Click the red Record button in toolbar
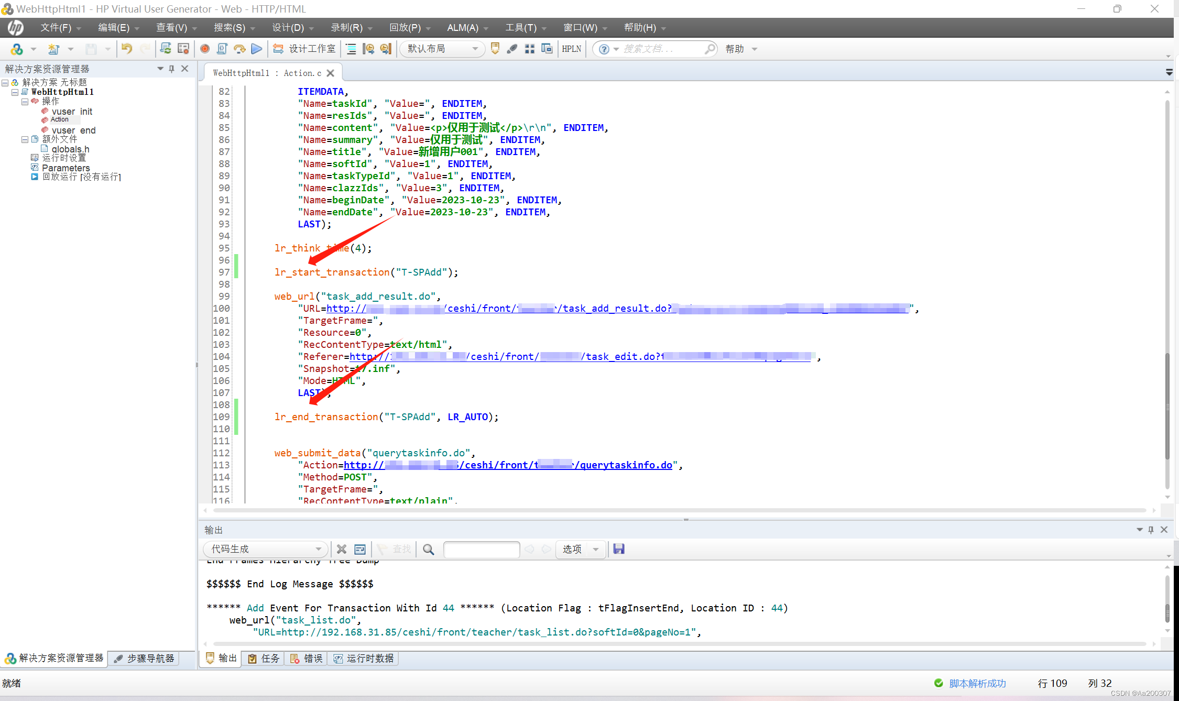Viewport: 1179px width, 701px height. tap(205, 49)
